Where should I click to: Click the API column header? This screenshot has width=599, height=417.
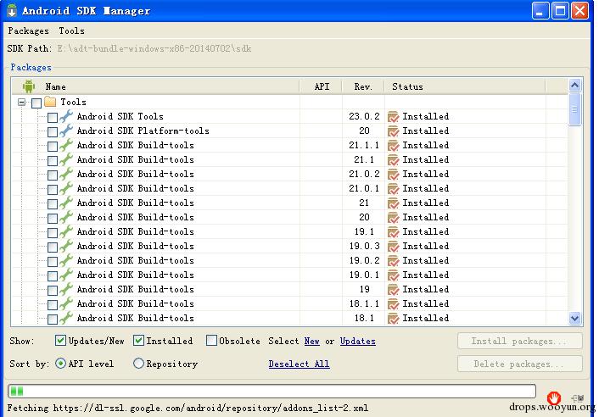coord(322,86)
